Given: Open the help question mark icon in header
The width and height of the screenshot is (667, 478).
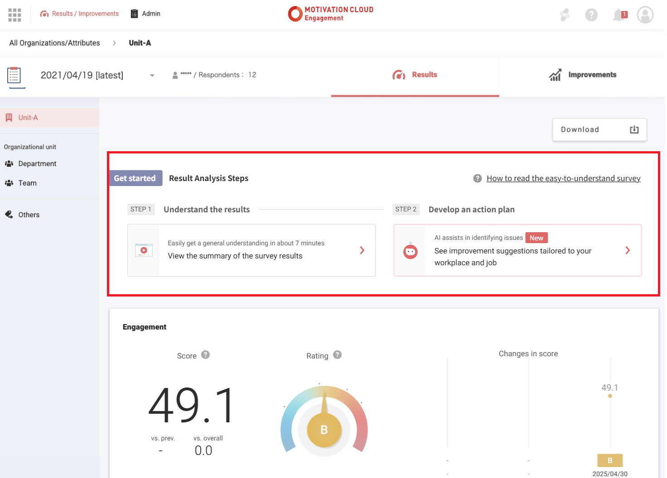Looking at the screenshot, I should (x=591, y=15).
